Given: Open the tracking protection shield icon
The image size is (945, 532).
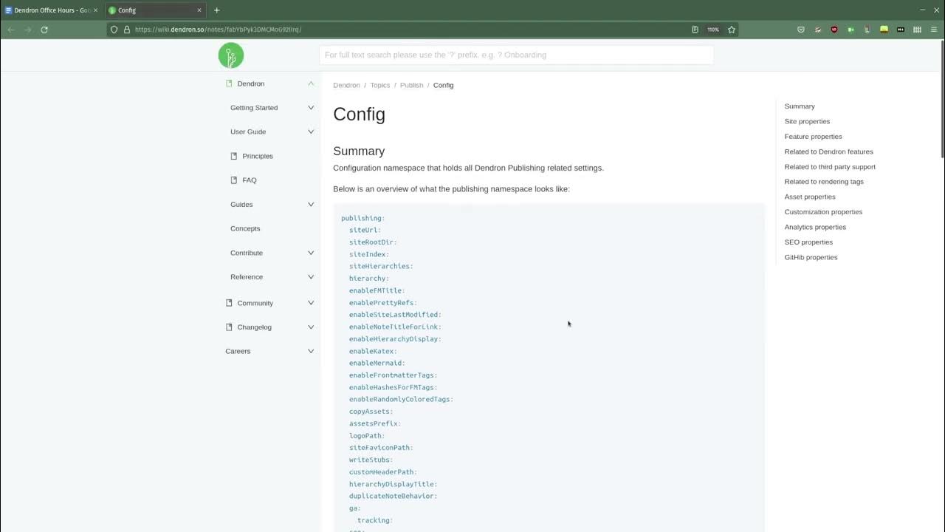Looking at the screenshot, I should (114, 30).
